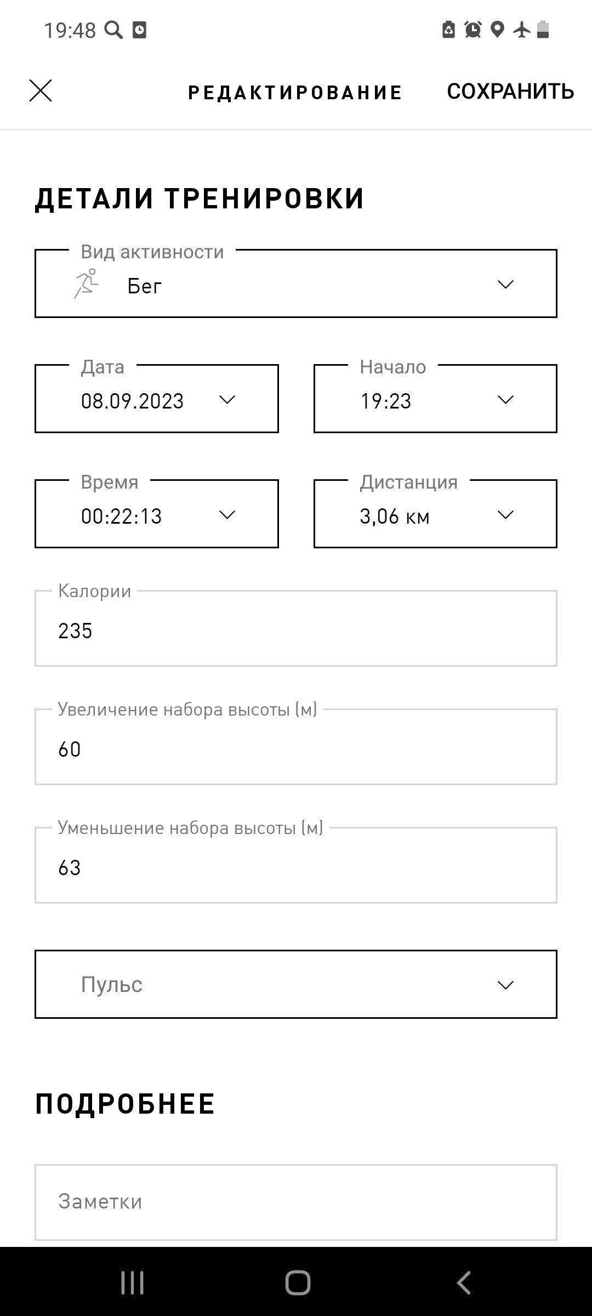Open the Дата picker chevron
This screenshot has height=1316, width=592.
pyautogui.click(x=227, y=399)
